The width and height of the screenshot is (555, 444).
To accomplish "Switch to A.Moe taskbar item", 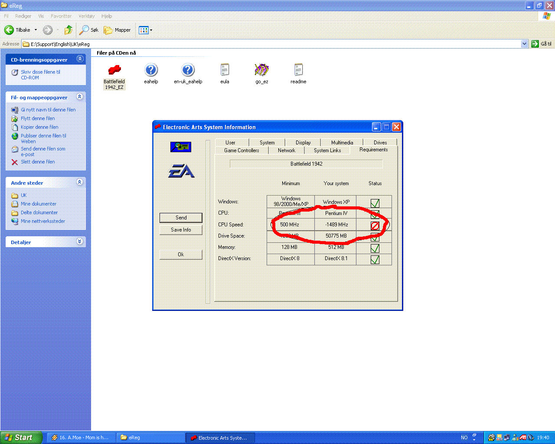I will (82, 437).
